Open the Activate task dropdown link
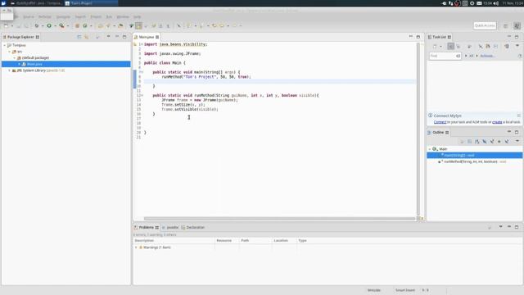524x295 pixels. (488, 56)
